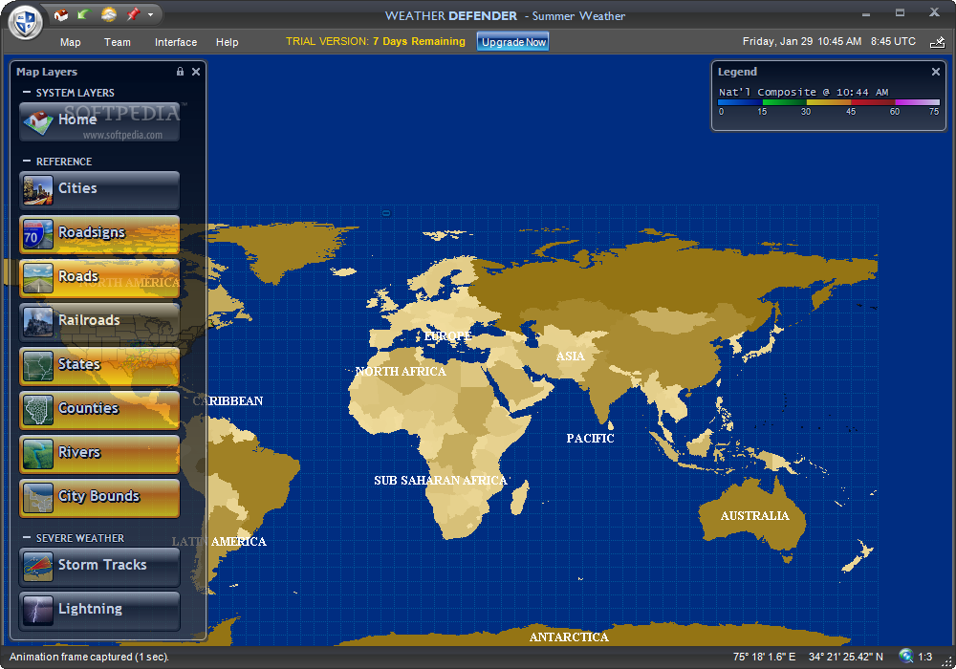Viewport: 956px width, 669px height.
Task: Disable the City Bounds layer
Action: click(x=99, y=498)
